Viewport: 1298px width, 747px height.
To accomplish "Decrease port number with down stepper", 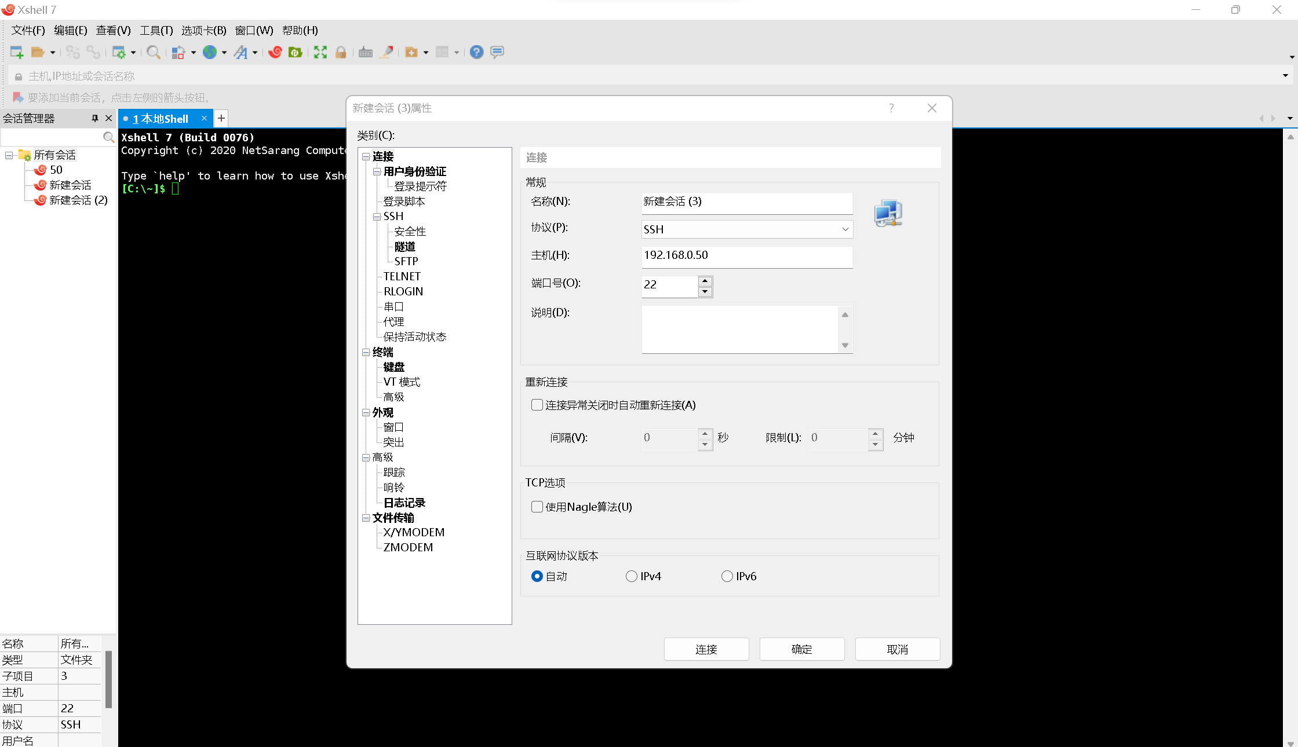I will click(705, 291).
